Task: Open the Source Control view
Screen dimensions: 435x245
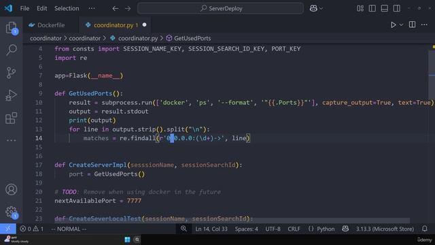Action: [x=11, y=73]
